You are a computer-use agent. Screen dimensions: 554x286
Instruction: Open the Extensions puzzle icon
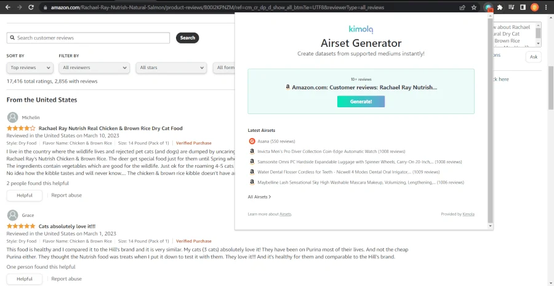[500, 7]
